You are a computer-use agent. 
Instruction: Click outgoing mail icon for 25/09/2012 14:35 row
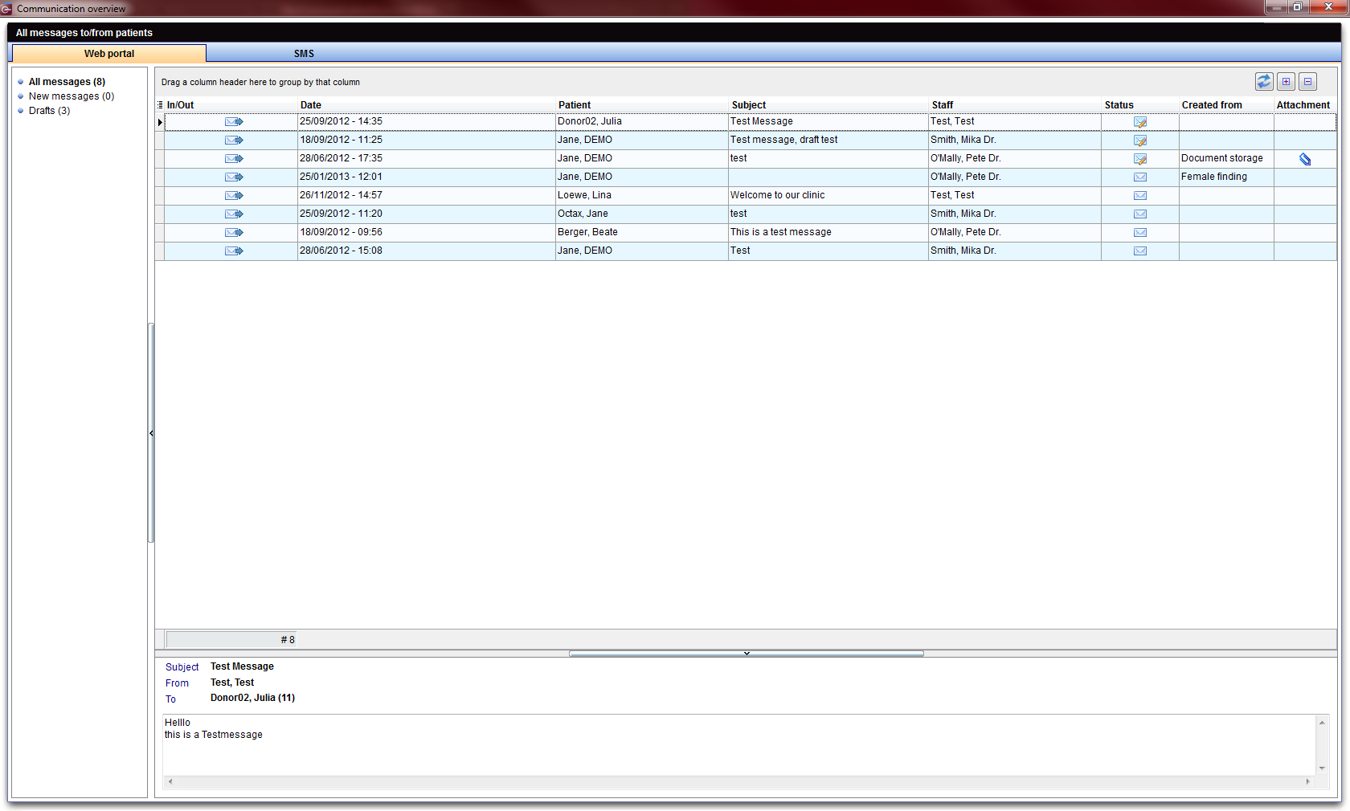pyautogui.click(x=234, y=121)
